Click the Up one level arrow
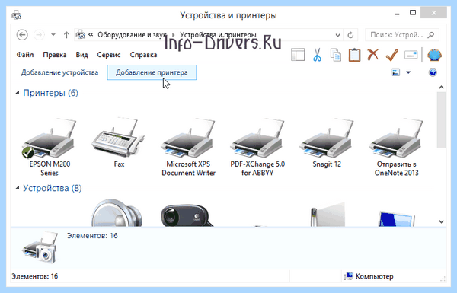The height and width of the screenshot is (293, 457). pos(66,35)
